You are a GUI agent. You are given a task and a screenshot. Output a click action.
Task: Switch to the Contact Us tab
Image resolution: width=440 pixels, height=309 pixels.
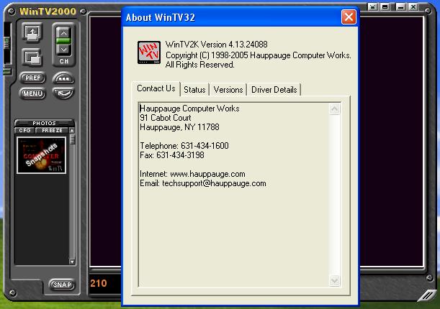[156, 88]
